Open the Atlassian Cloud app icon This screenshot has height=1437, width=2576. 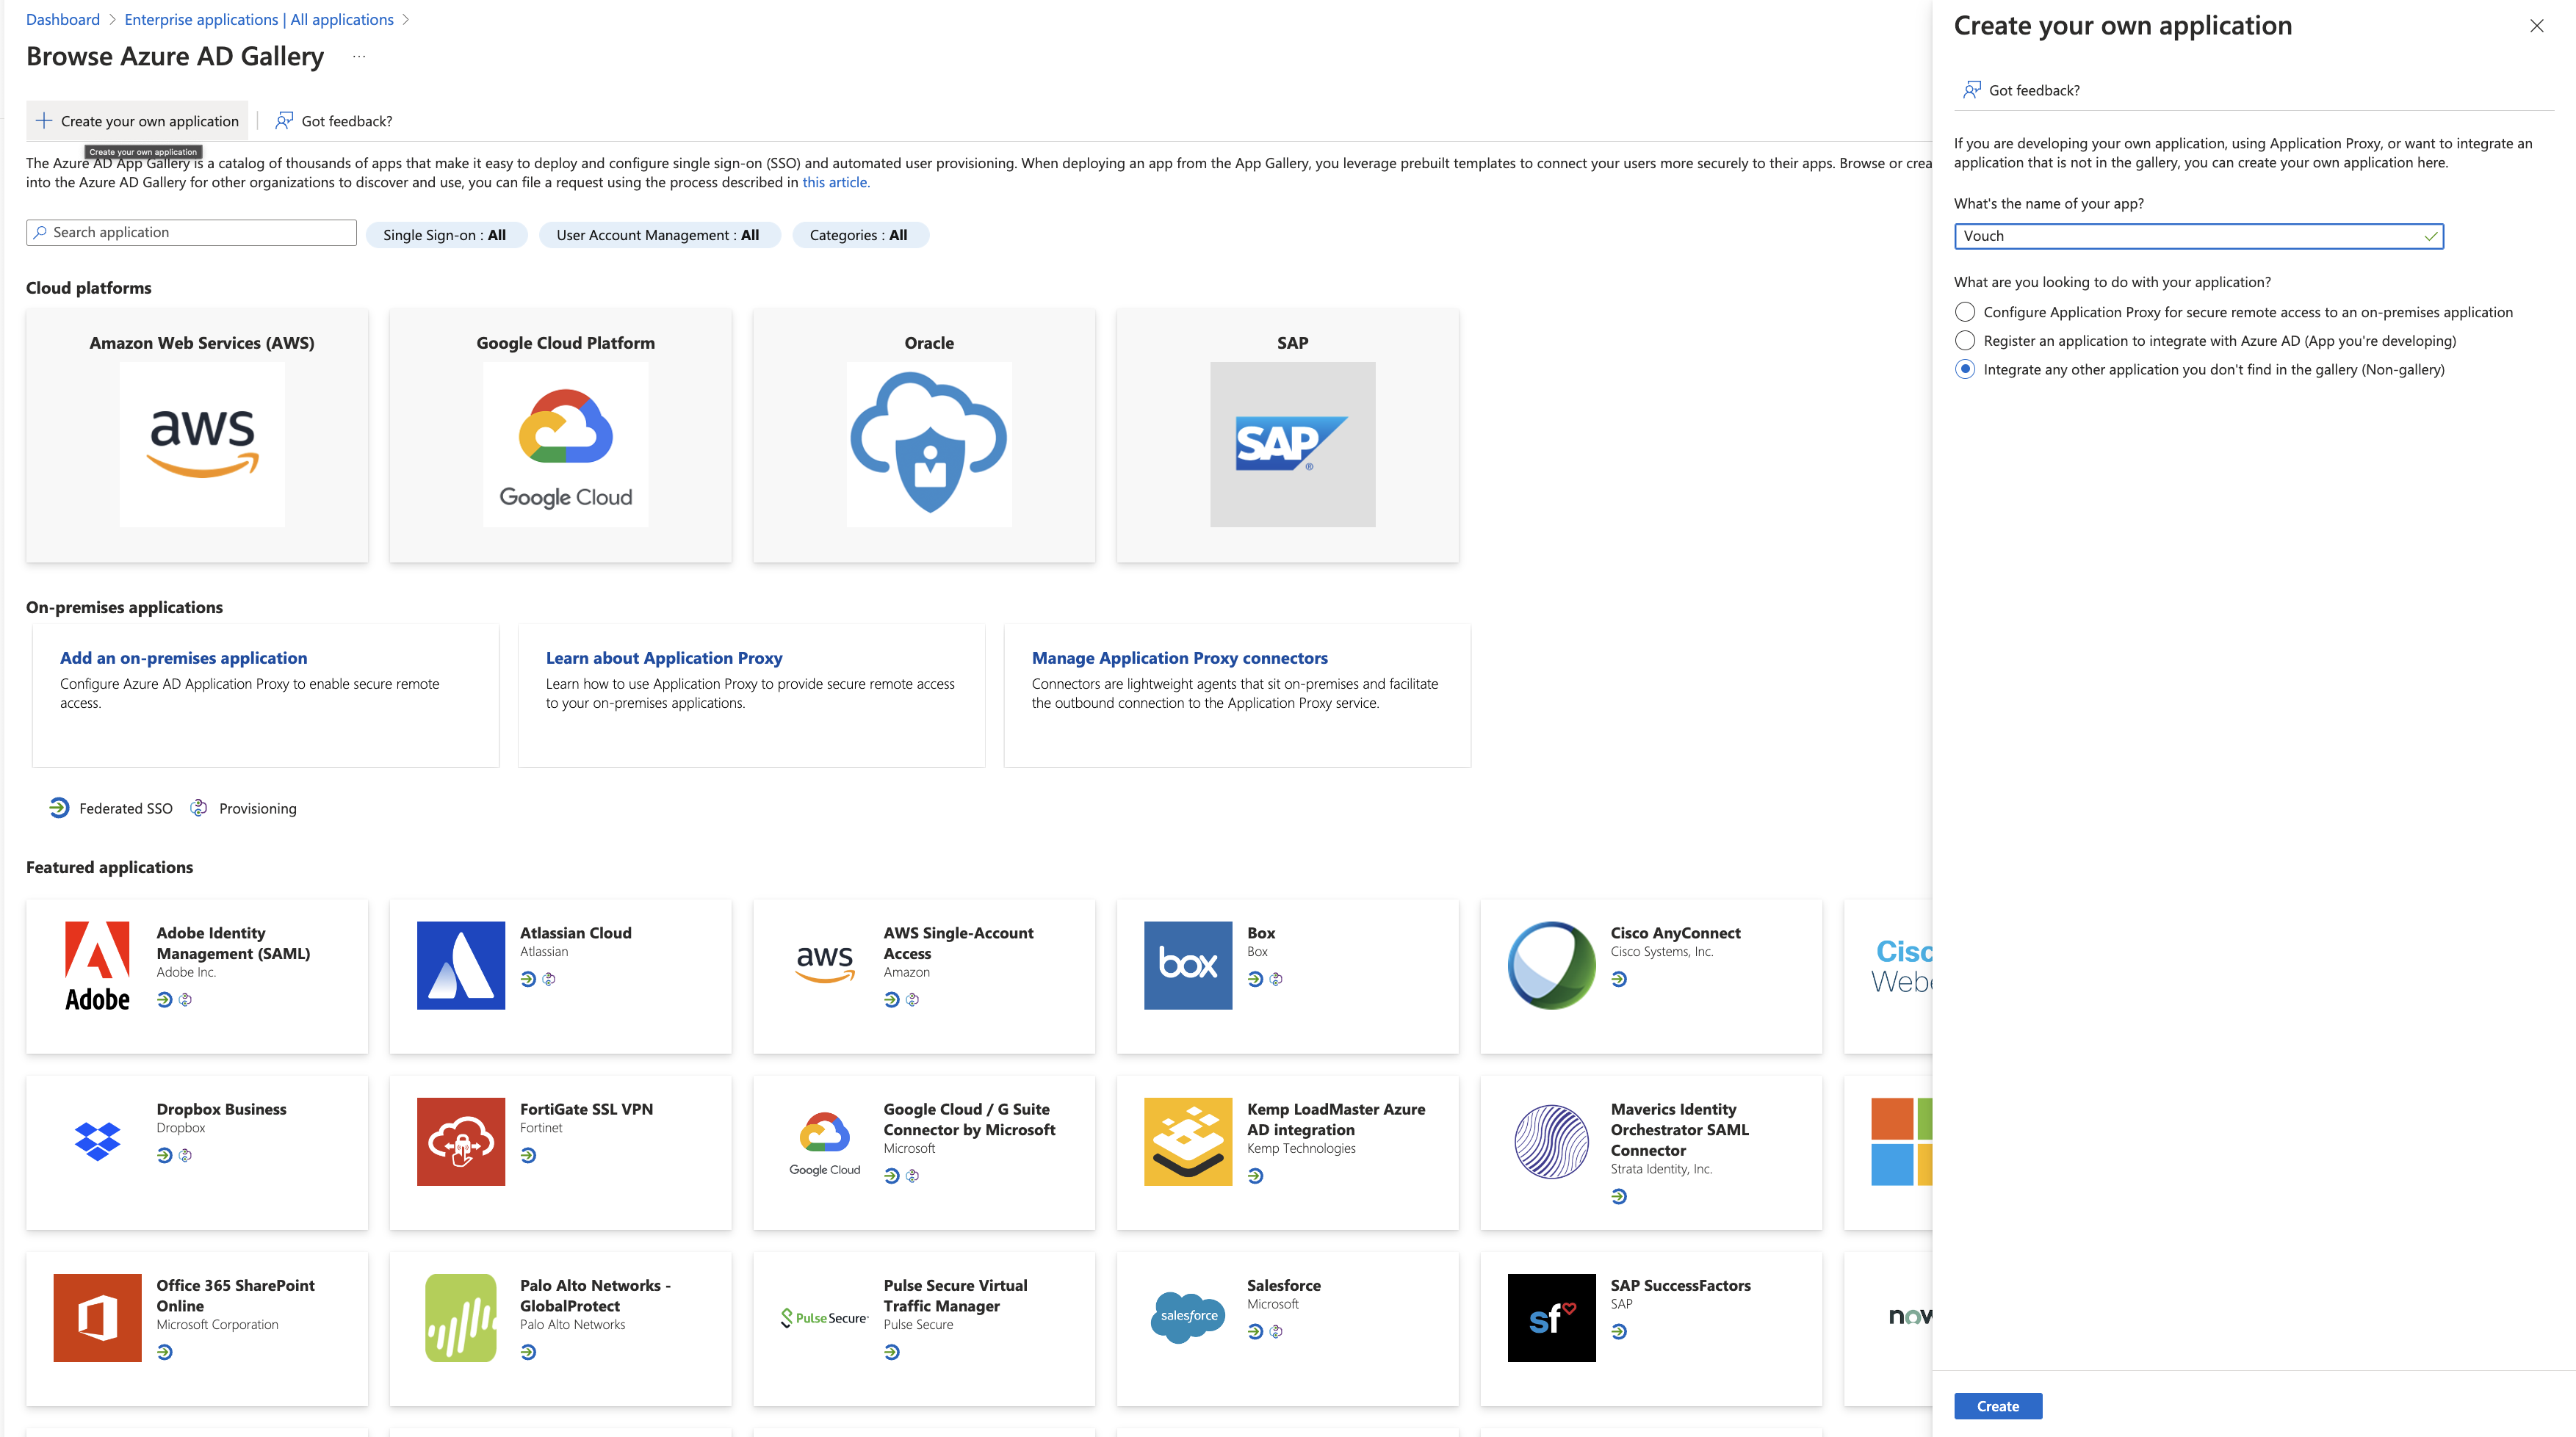pos(460,965)
